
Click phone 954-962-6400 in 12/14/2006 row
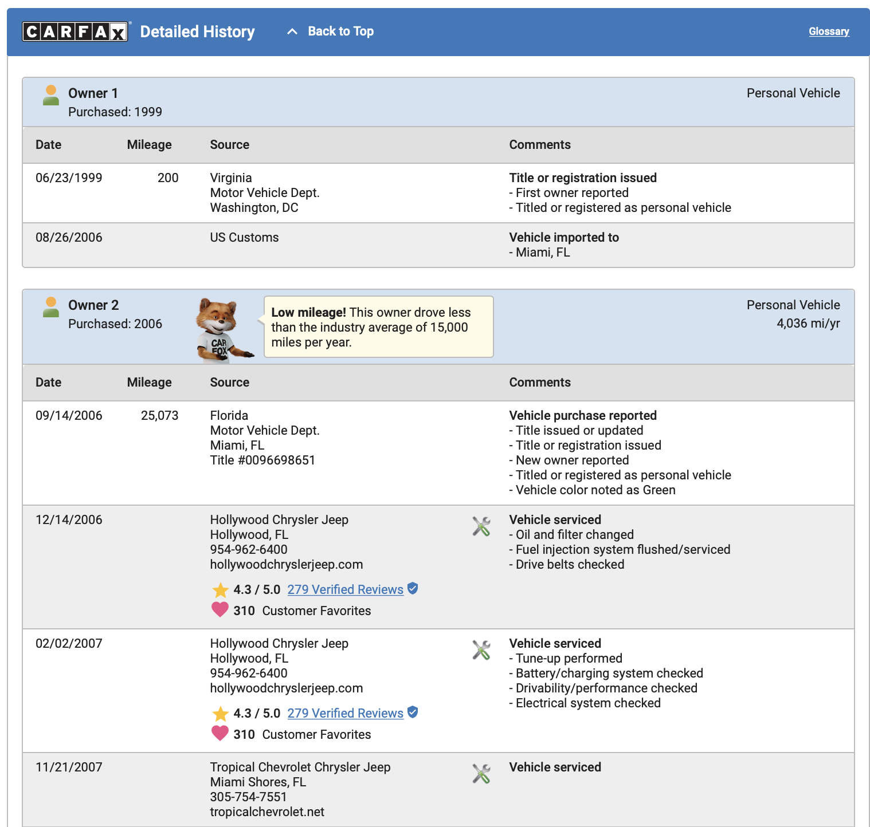(x=249, y=549)
